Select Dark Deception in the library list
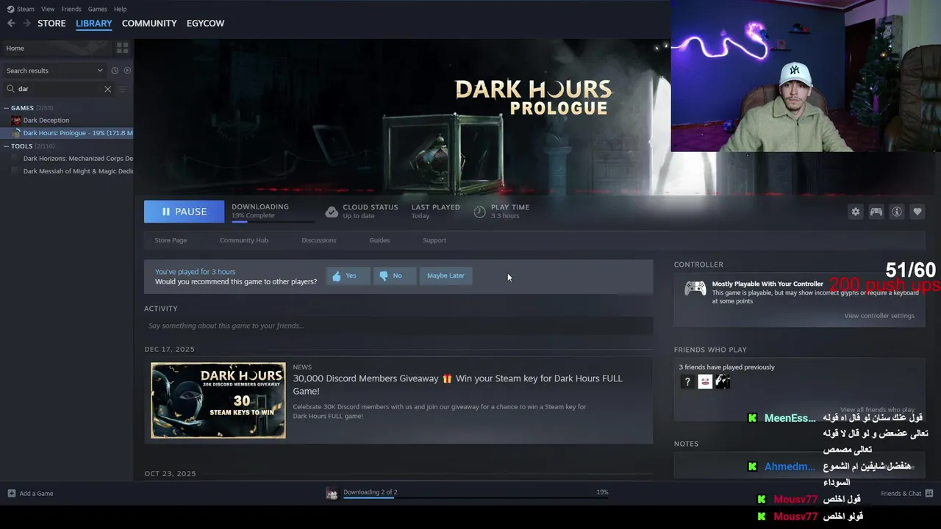 pyautogui.click(x=46, y=120)
